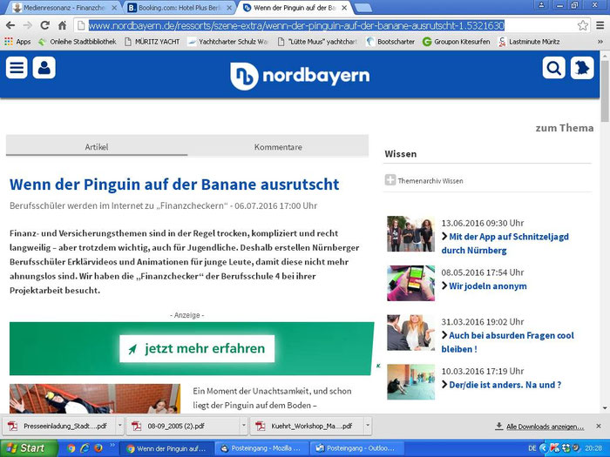
Task: Open Auch bei absurden Fragen cool bleiben
Action: tap(507, 342)
